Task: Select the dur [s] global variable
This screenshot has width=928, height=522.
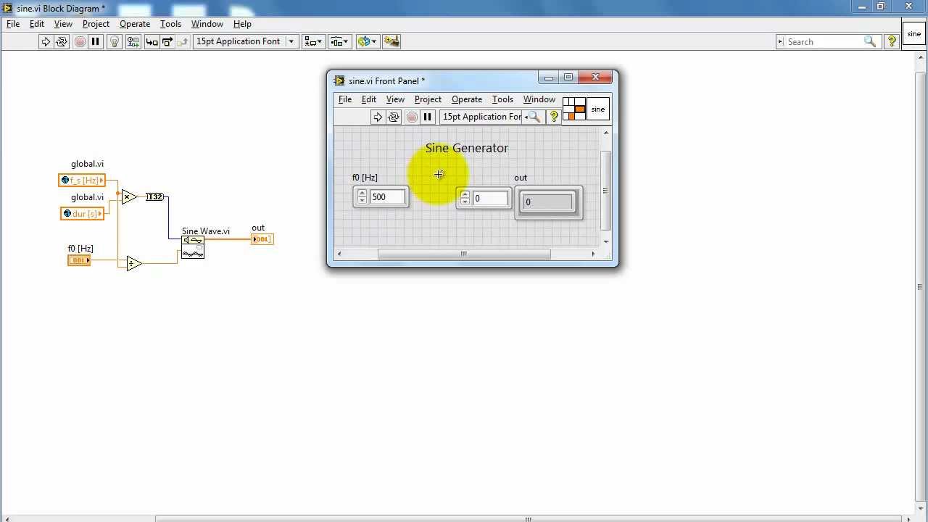Action: 82,213
